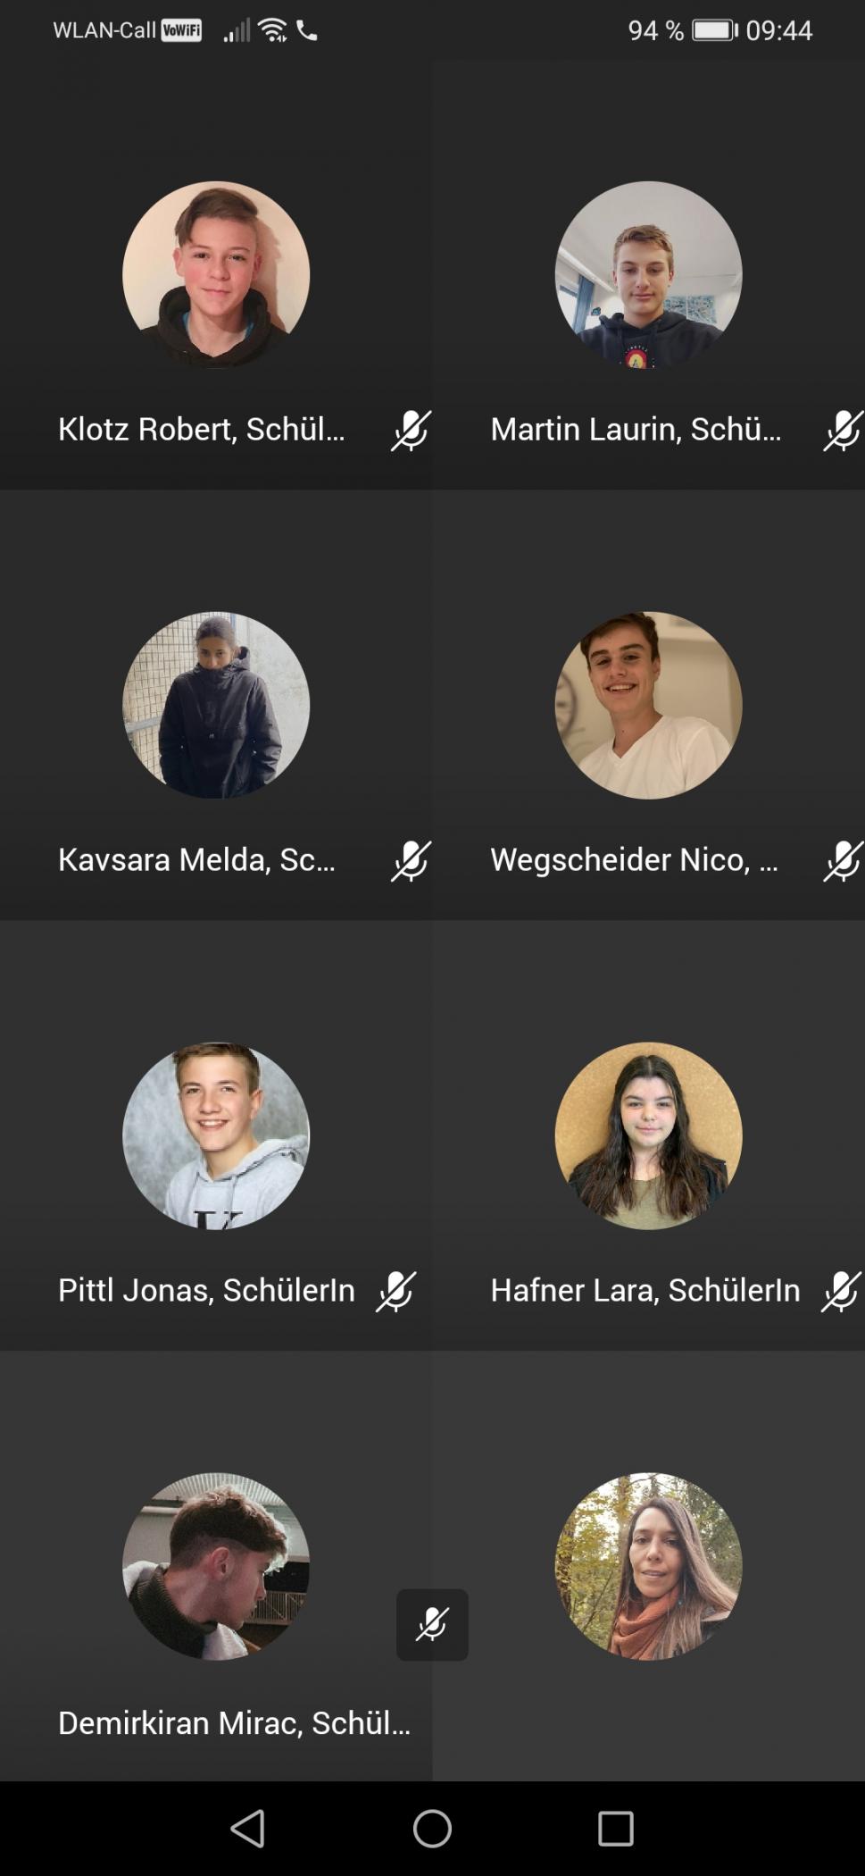The image size is (865, 1876).
Task: Select Kavsara Melda's avatar
Action: [216, 705]
